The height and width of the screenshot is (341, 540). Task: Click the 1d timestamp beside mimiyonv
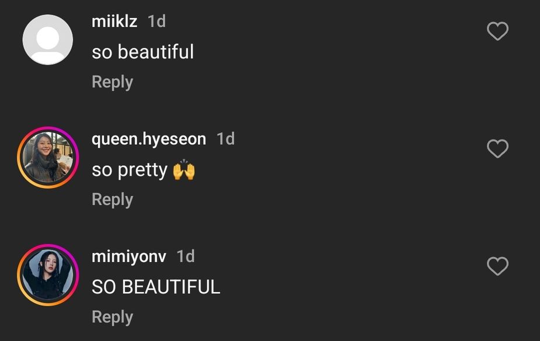(x=186, y=256)
